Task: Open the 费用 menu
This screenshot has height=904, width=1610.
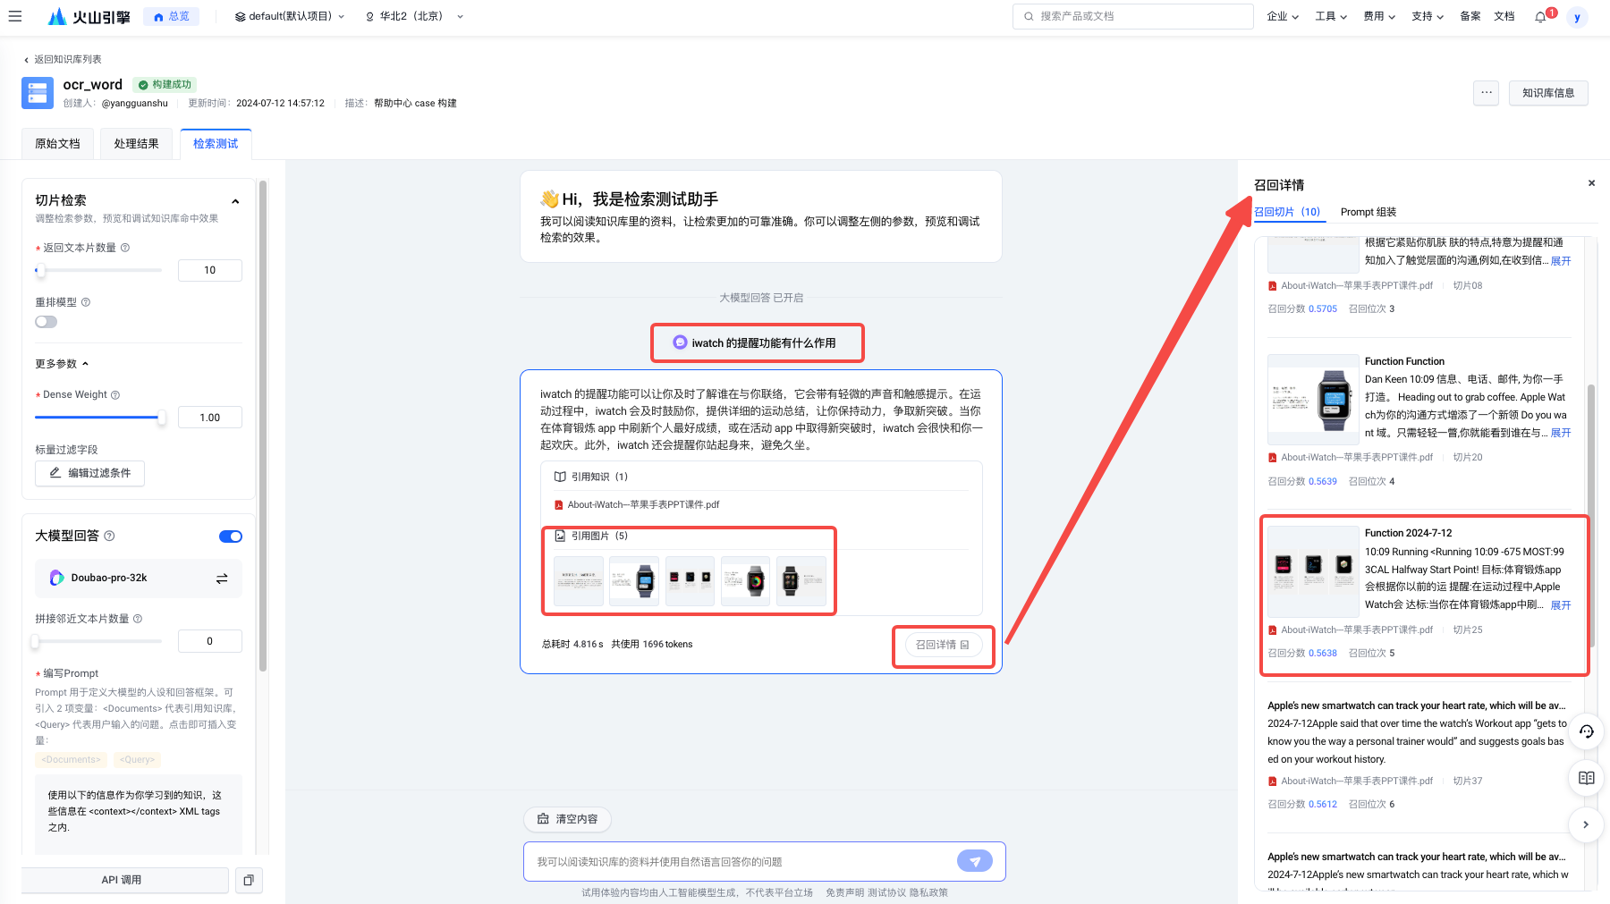Action: coord(1379,16)
